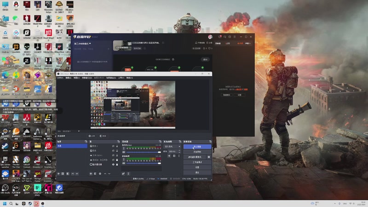Open transition properties three-dot menu
368x207 pixels.
point(179,156)
